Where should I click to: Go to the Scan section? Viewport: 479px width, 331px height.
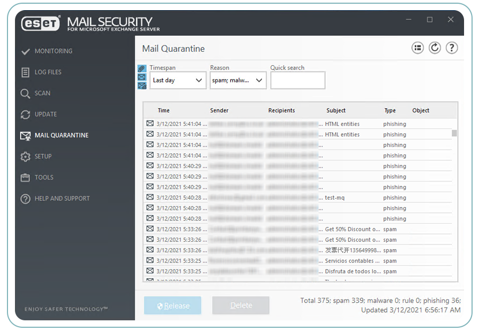coord(43,93)
